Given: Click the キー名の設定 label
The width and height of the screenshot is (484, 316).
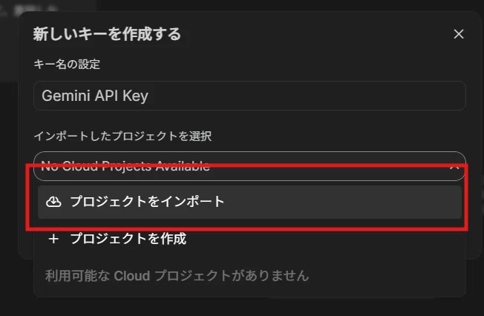Looking at the screenshot, I should pyautogui.click(x=67, y=65).
